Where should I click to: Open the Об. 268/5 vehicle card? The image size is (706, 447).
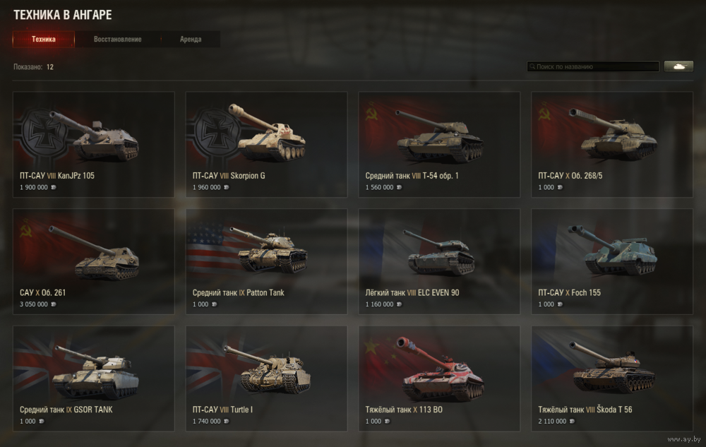click(x=612, y=145)
